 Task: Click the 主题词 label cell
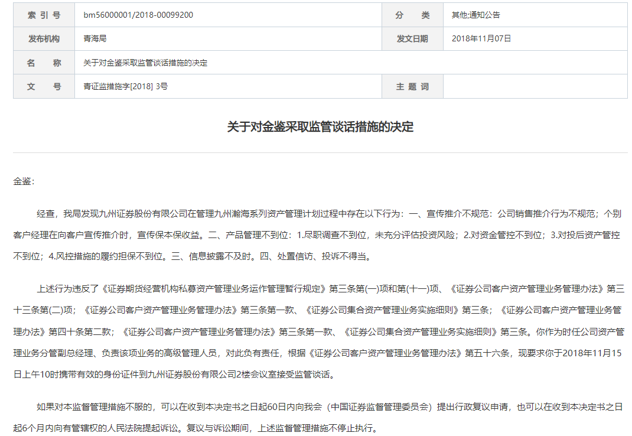[x=412, y=86]
